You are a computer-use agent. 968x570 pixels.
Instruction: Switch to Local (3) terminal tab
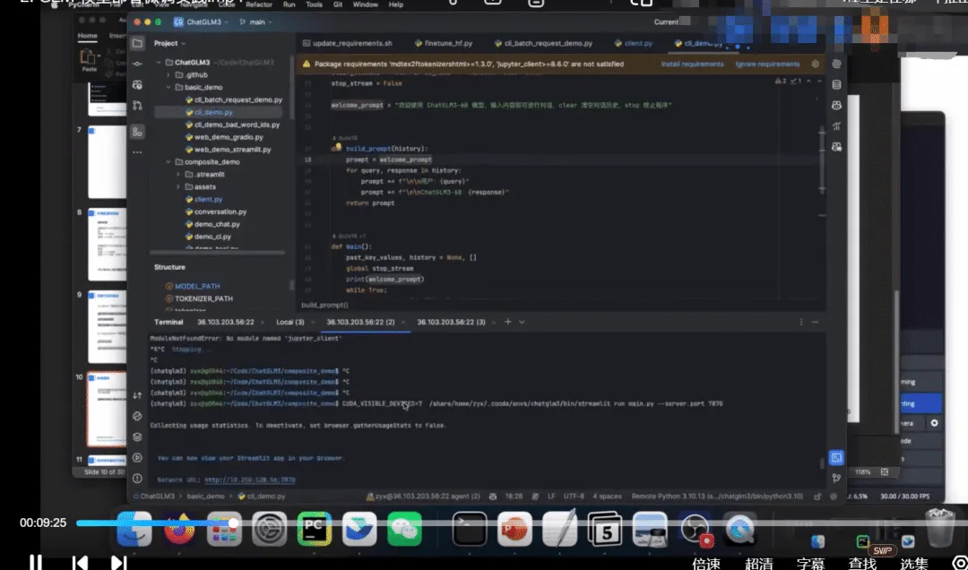(290, 322)
